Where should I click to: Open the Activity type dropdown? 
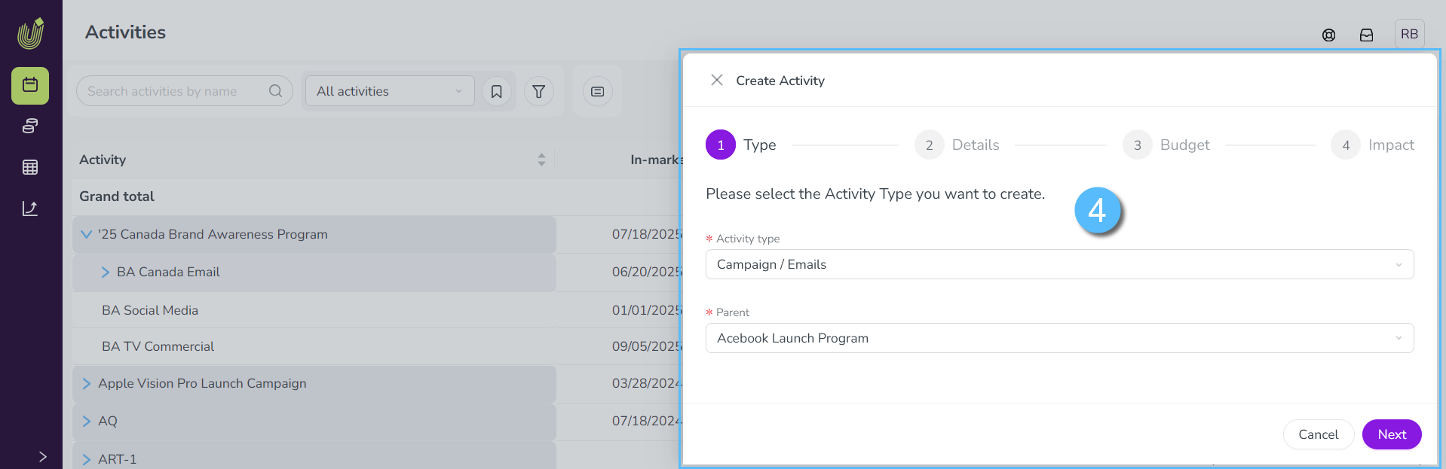[x=1058, y=264]
